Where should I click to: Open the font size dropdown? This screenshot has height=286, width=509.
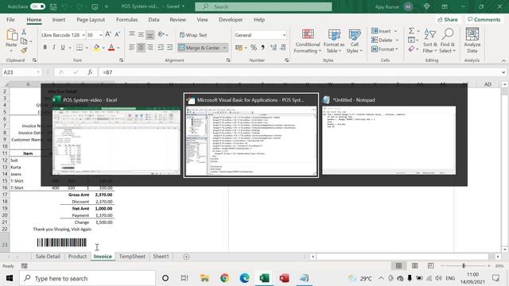point(101,35)
